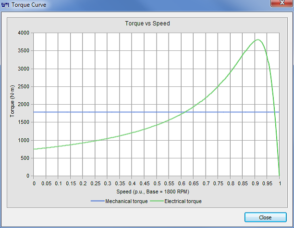Click the 4000 value on torque axis
The width and height of the screenshot is (294, 228).
pos(24,33)
